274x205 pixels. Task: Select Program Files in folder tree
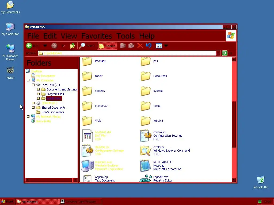point(55,94)
